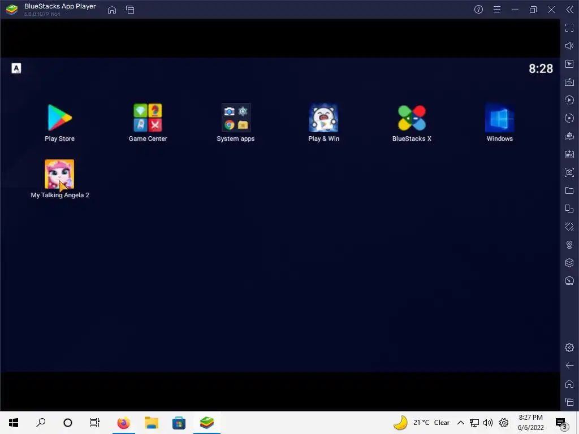
Task: Open the media folder sidebar icon
Action: point(569,190)
